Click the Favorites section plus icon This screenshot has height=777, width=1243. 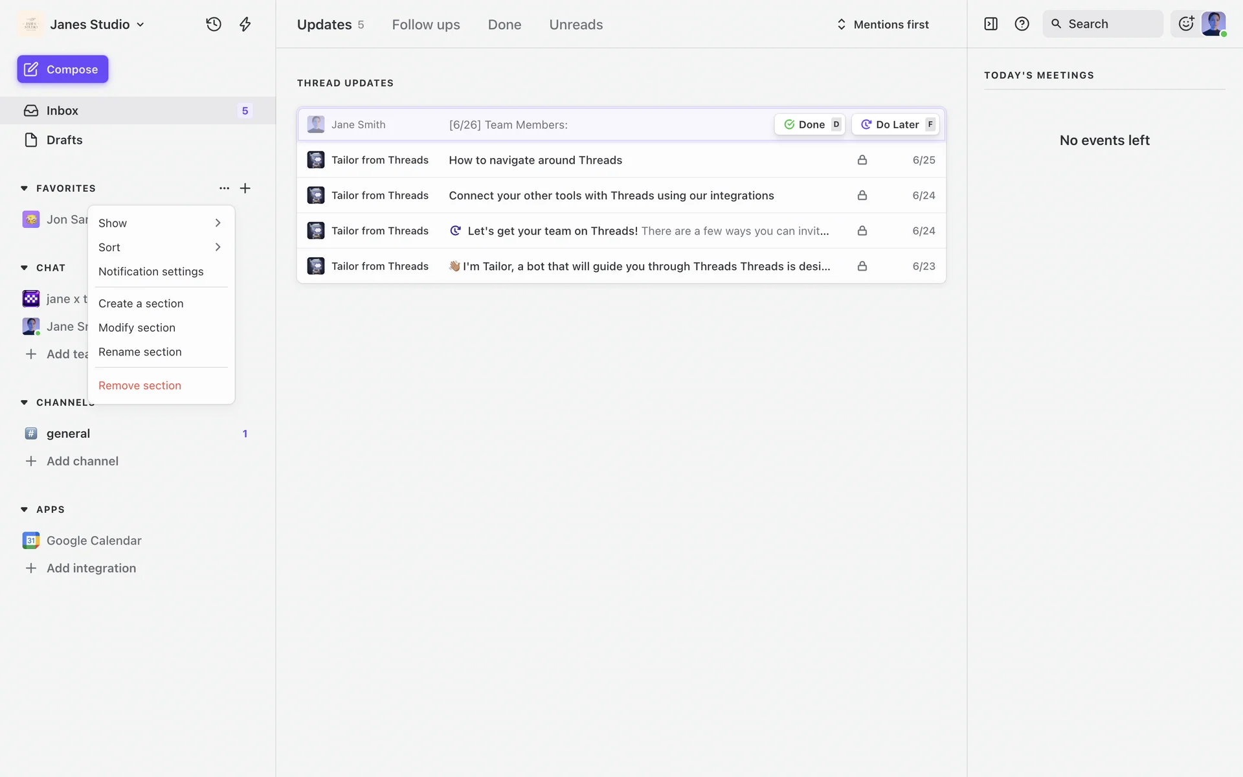coord(245,188)
